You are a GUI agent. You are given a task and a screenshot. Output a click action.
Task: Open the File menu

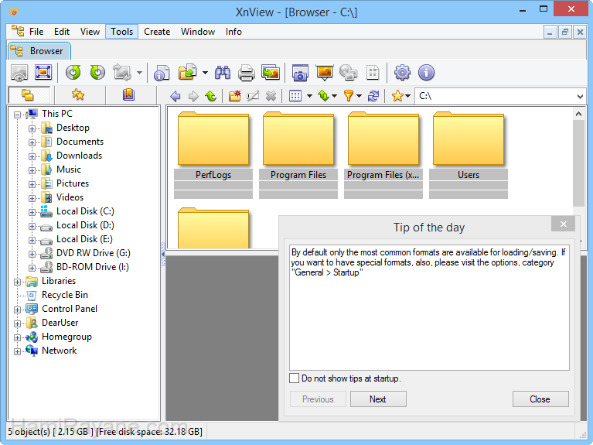pos(36,32)
